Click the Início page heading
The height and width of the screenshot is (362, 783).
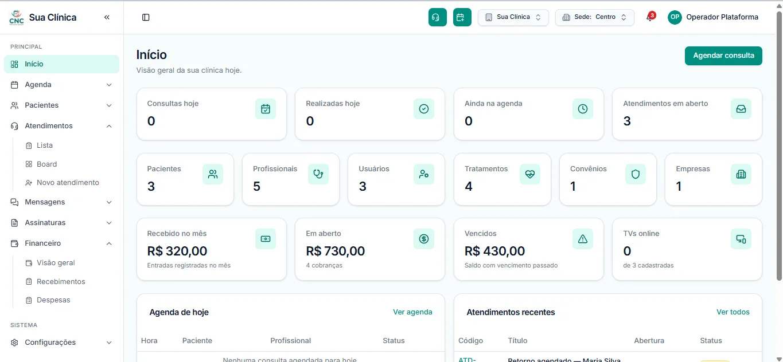[151, 55]
